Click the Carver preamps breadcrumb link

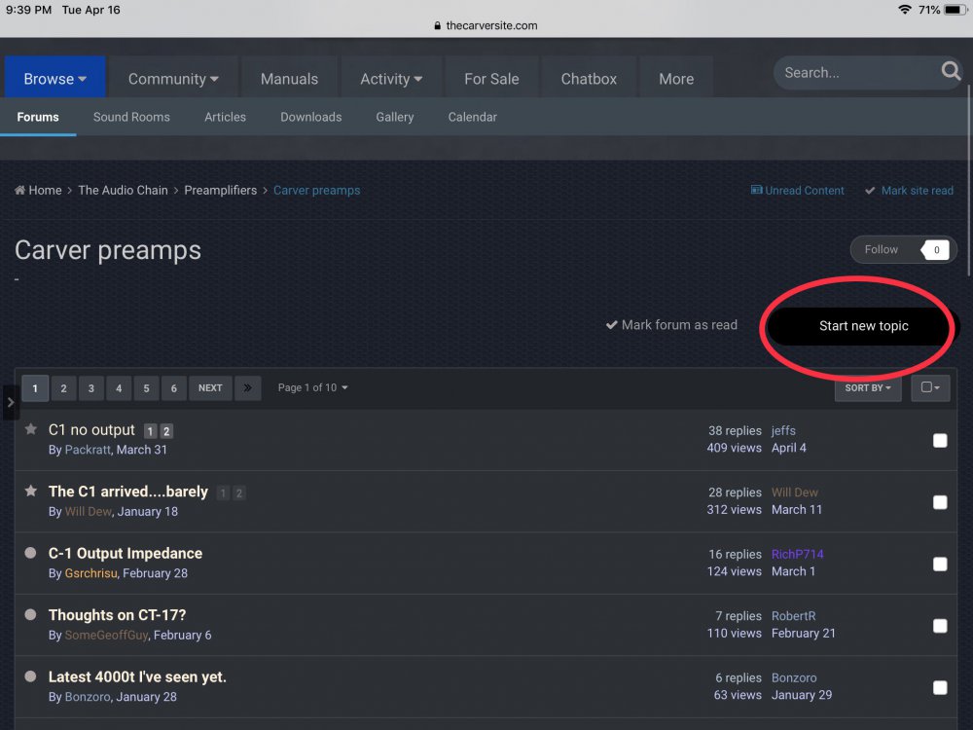pos(316,190)
